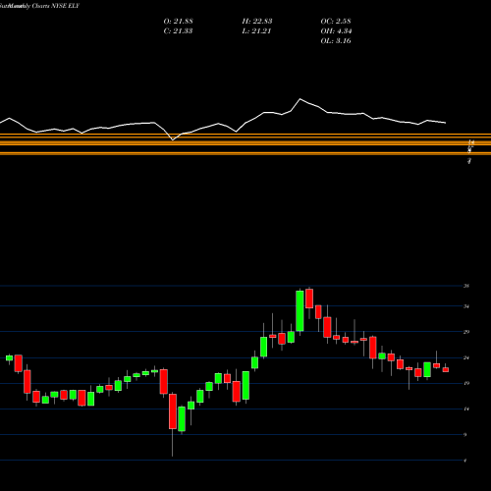Select the high value "H: 22.83"

[257, 22]
